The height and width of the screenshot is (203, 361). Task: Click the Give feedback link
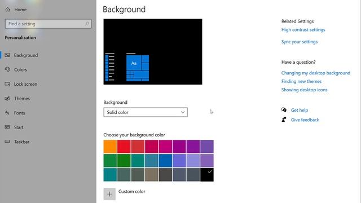coord(305,120)
